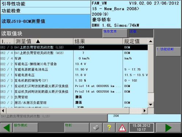Select 发电机的控制信号(DF) row
Screen dimensions: 182x137
coord(74,80)
